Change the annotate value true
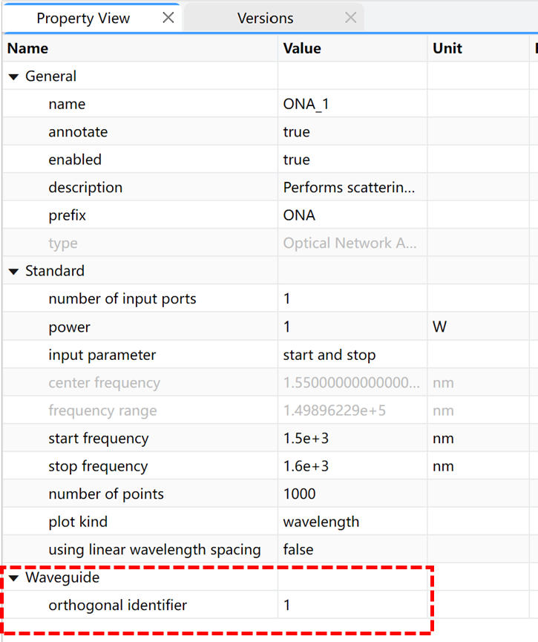538x642 pixels. pos(352,132)
